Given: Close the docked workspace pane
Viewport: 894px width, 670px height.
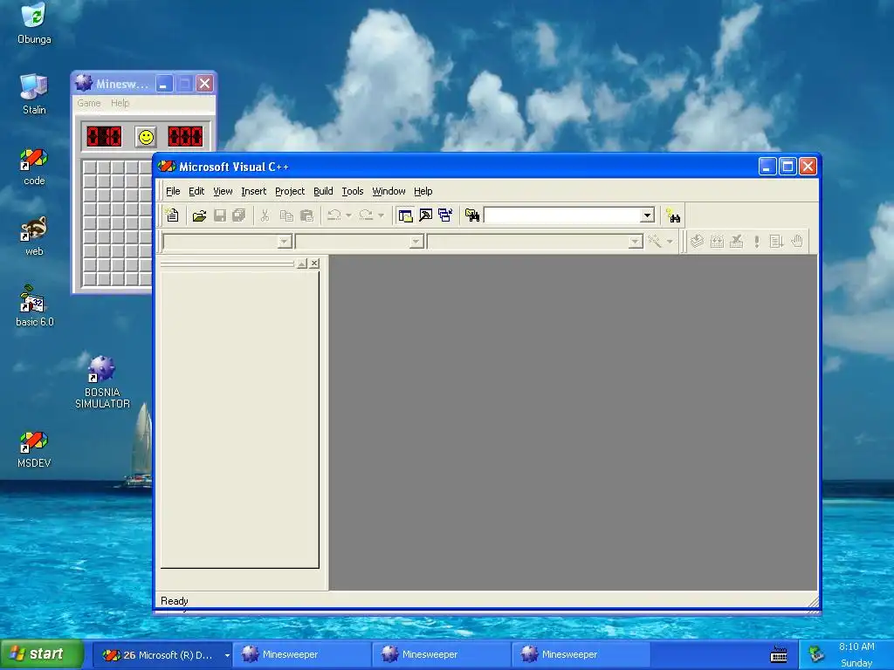Looking at the screenshot, I should pos(314,263).
